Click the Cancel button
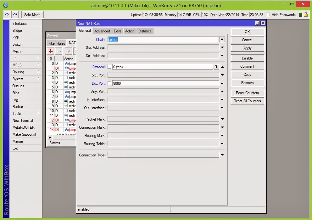Viewport: 312px width, 220px height. (247, 40)
